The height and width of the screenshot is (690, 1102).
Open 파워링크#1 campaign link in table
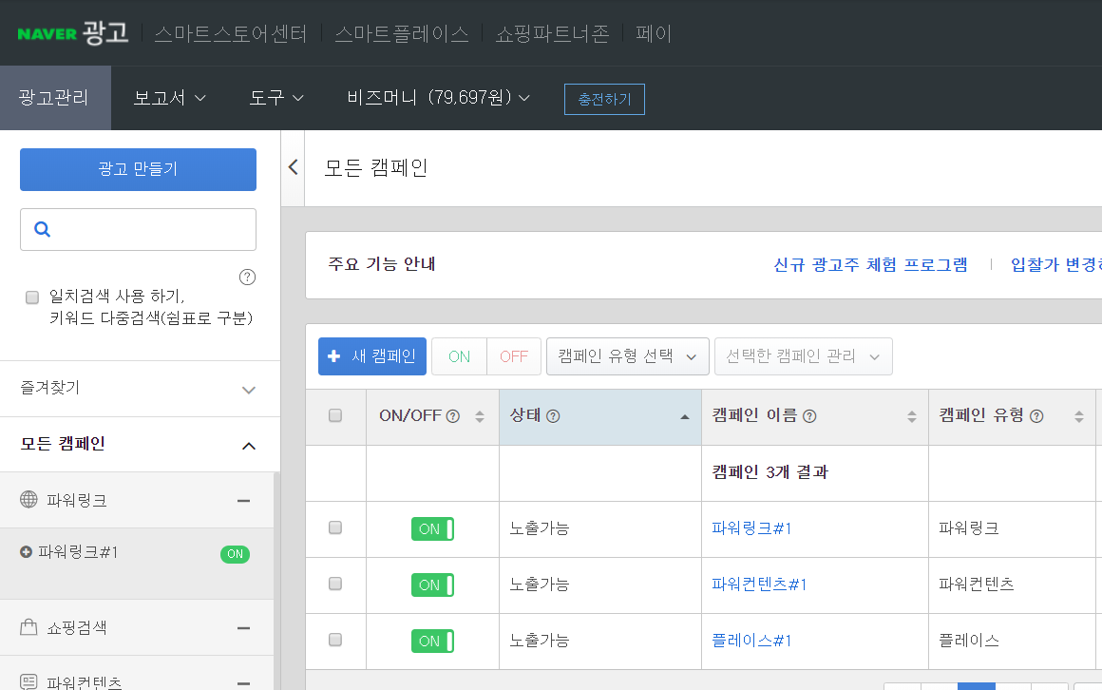click(751, 528)
